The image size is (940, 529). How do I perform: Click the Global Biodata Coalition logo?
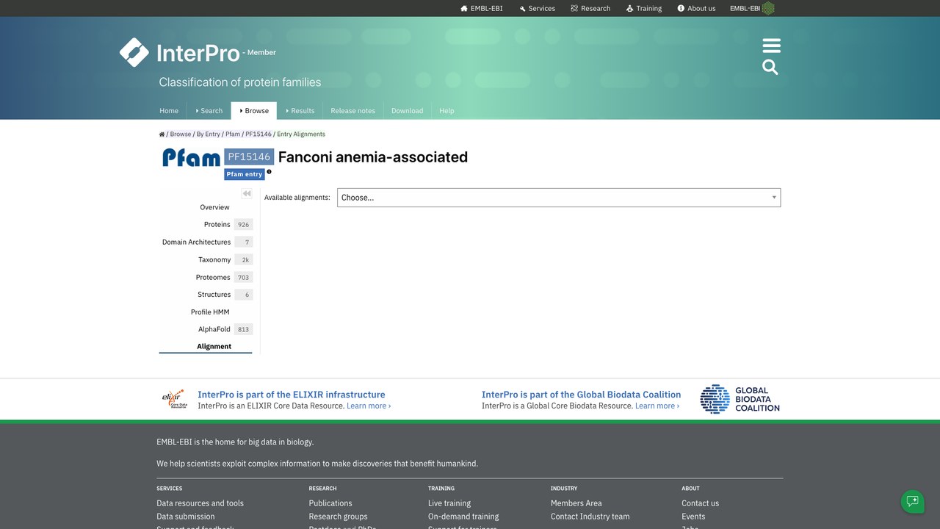point(740,399)
